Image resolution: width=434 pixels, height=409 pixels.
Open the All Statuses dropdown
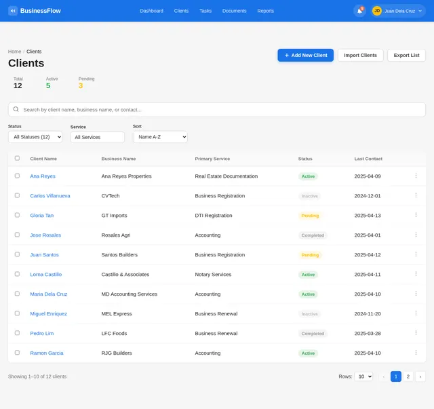(35, 137)
